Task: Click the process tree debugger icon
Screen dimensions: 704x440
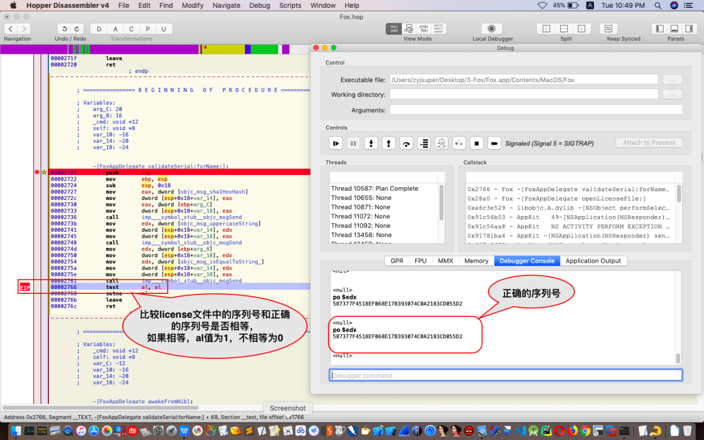Action: point(441,143)
